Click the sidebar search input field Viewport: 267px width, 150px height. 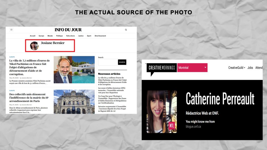click(108, 62)
